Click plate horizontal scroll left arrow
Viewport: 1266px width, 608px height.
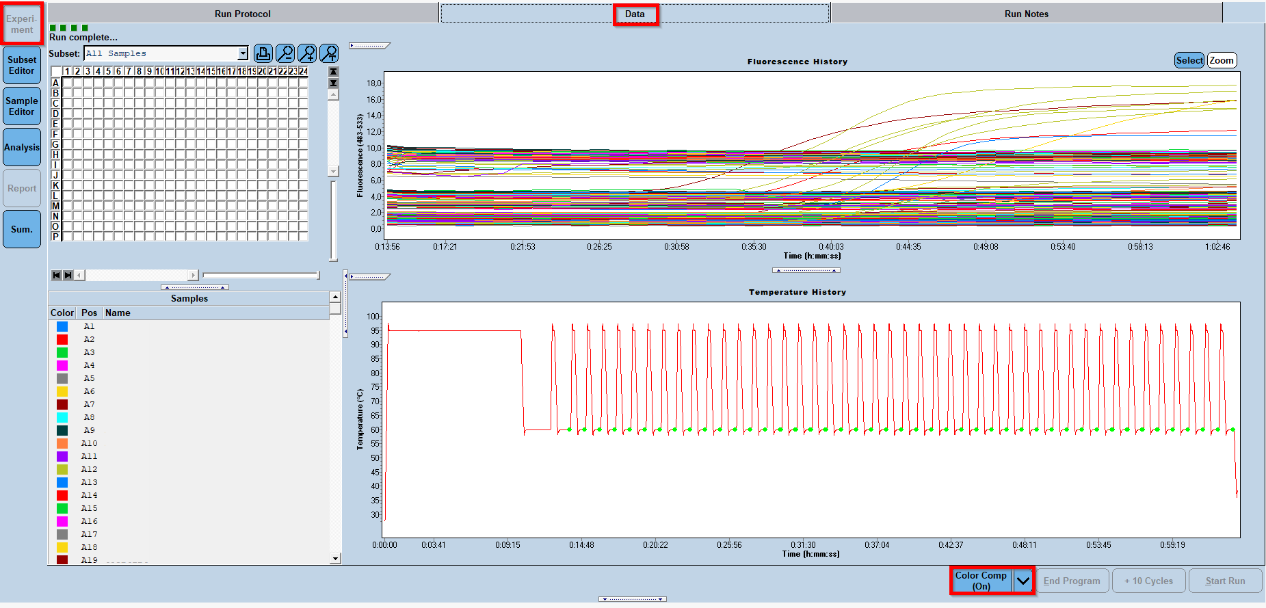(x=79, y=275)
